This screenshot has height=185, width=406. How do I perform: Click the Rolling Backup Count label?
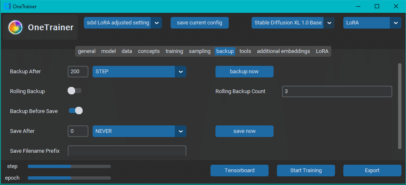click(x=240, y=91)
